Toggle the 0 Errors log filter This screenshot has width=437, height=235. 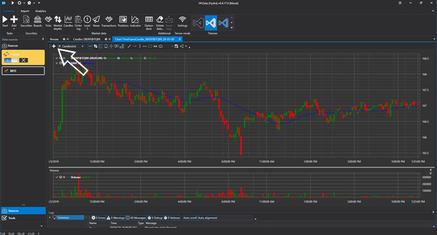pos(98,218)
